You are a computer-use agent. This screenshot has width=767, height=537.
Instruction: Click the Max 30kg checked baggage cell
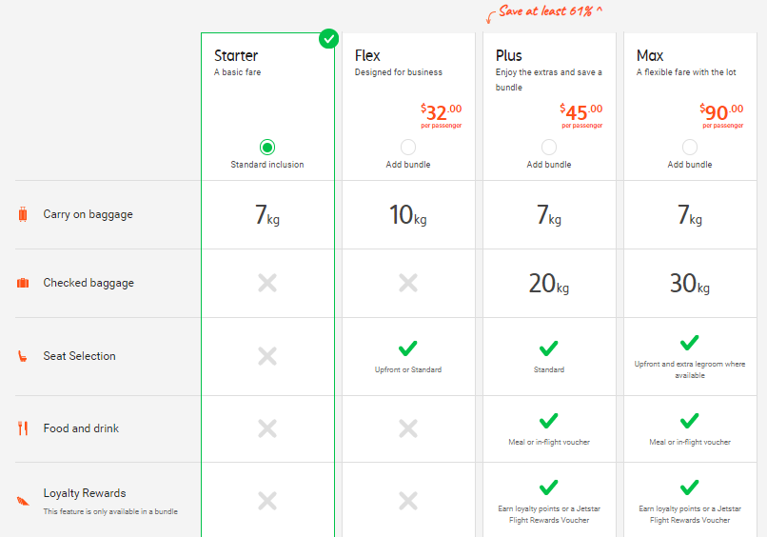[x=690, y=283]
